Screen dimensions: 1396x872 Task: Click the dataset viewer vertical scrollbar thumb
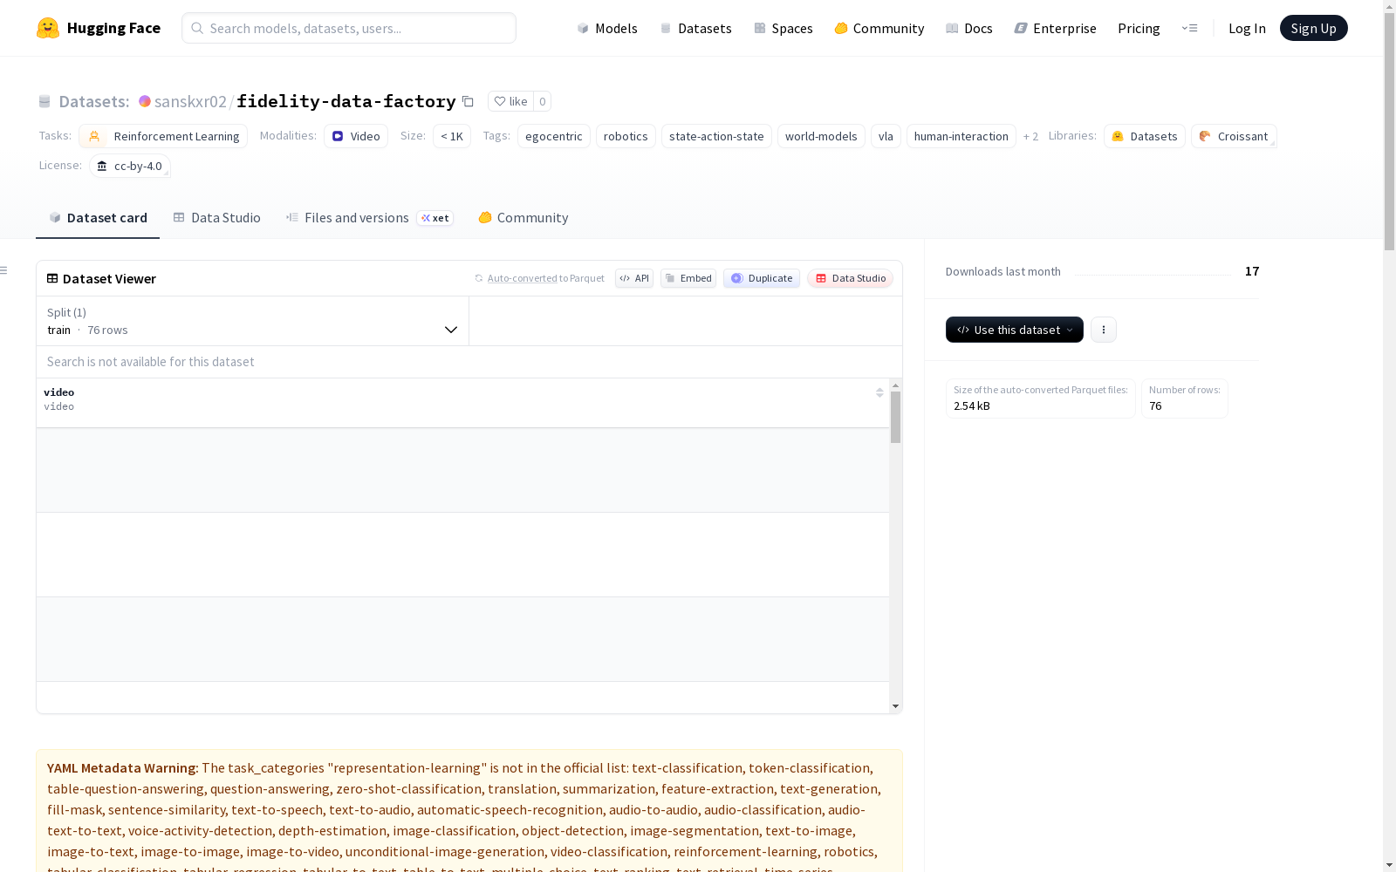[x=895, y=417]
